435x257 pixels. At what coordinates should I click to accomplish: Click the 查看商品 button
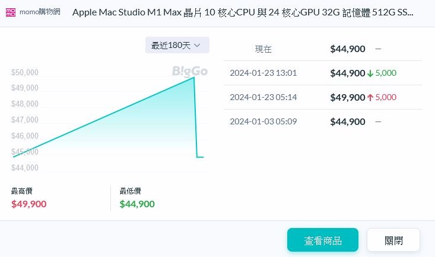323,240
